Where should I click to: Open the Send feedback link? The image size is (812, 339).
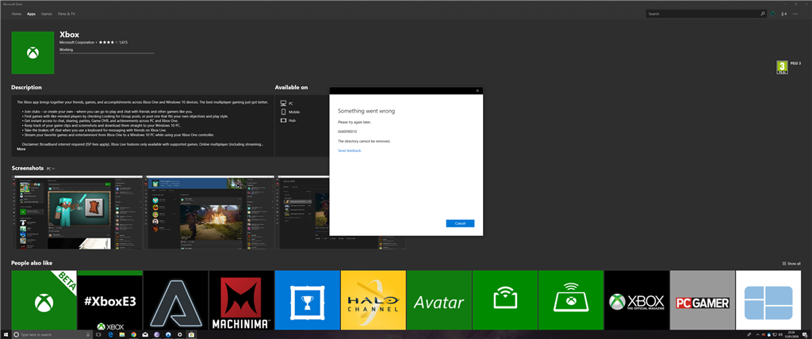point(350,150)
